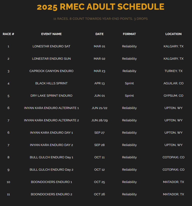192x206 pixels.
Task: Click the OCT 26 date cell
Action: click(x=99, y=194)
